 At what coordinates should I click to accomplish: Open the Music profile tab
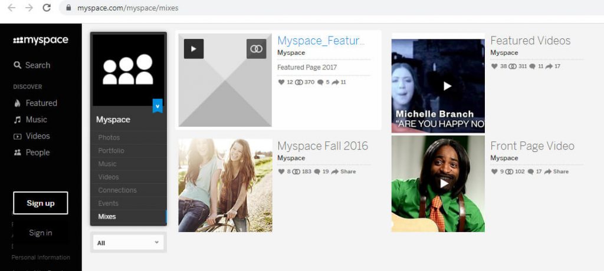[129, 164]
